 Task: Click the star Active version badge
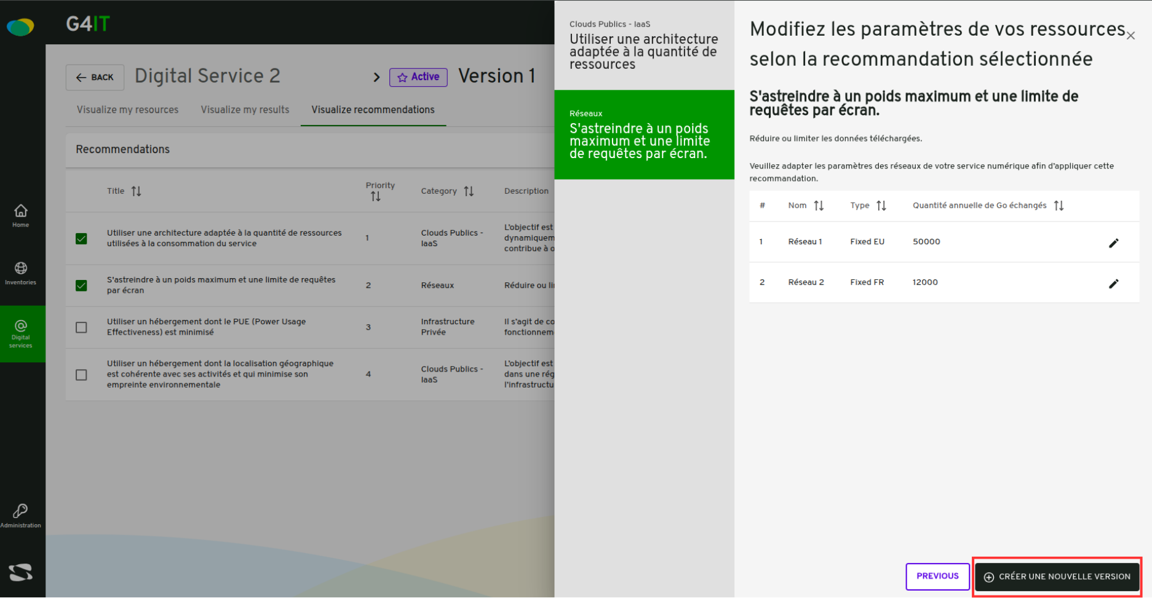[x=418, y=77]
